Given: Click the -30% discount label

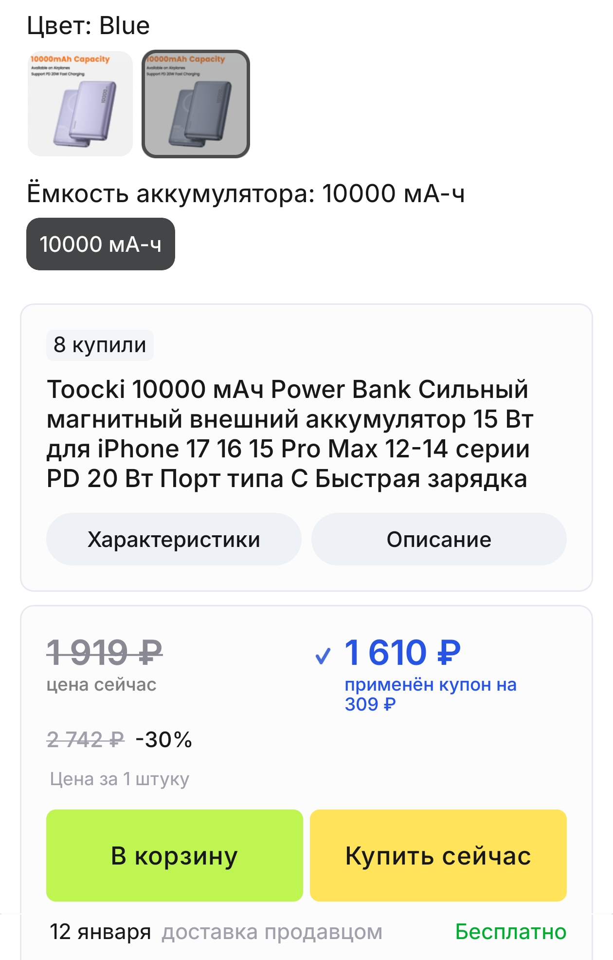Looking at the screenshot, I should [x=164, y=740].
